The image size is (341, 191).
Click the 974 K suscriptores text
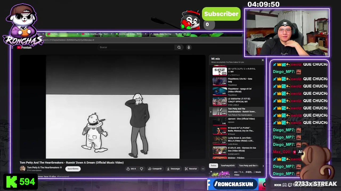click(x=34, y=170)
